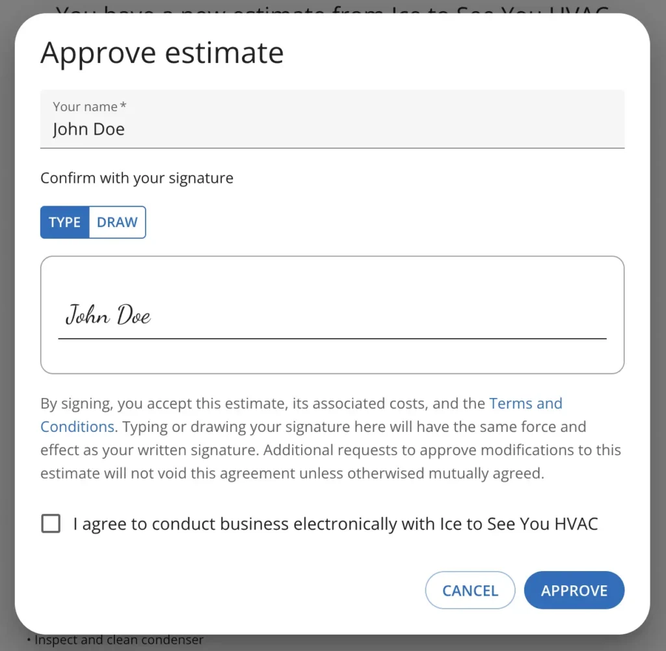Click the "I agree to conduct business electronically" label
The image size is (666, 651).
[x=335, y=524]
